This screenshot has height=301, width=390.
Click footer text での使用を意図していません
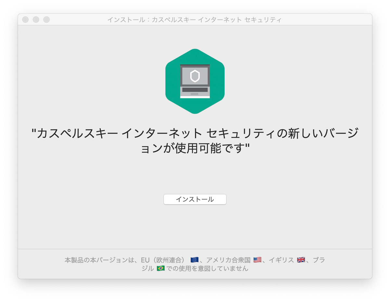point(207,269)
